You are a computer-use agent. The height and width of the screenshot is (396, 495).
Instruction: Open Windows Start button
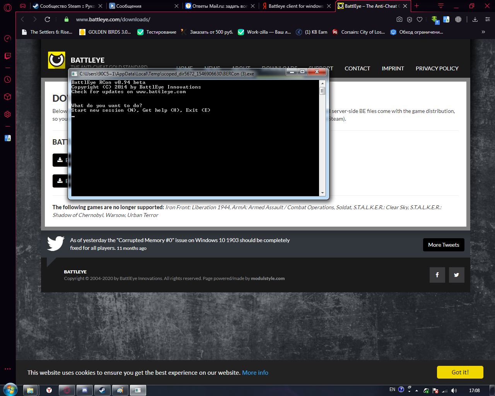10,390
